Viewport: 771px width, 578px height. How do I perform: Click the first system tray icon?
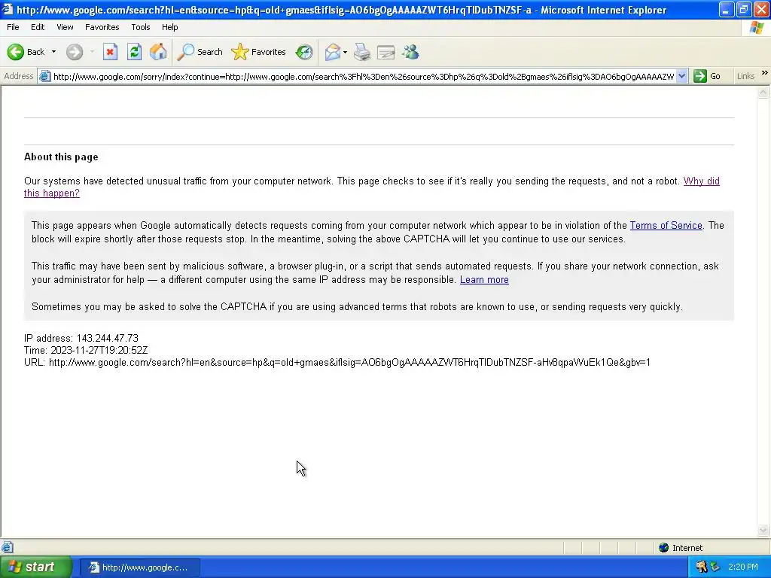[701, 567]
